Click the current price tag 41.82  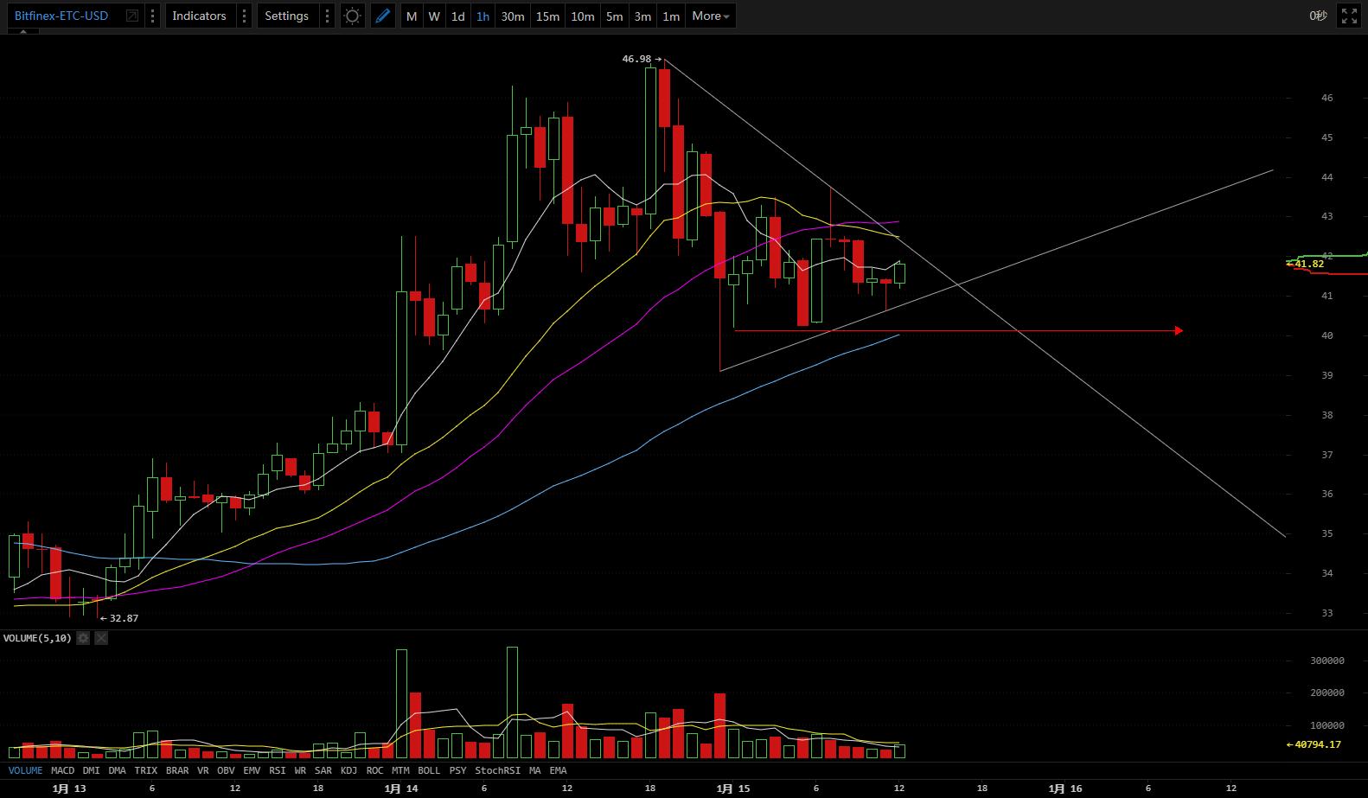[1309, 264]
